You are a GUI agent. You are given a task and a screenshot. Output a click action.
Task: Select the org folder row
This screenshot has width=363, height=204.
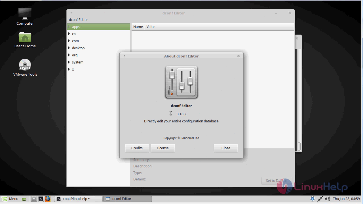point(99,55)
